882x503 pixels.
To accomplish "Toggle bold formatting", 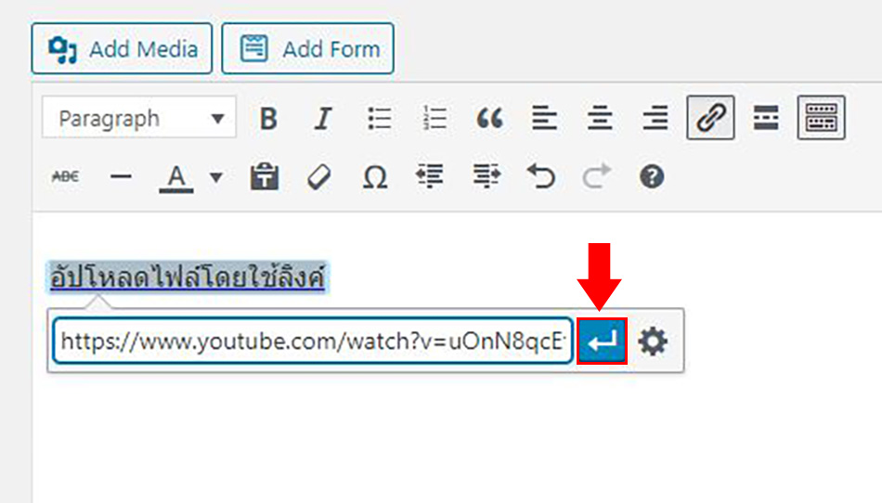I will tap(268, 118).
